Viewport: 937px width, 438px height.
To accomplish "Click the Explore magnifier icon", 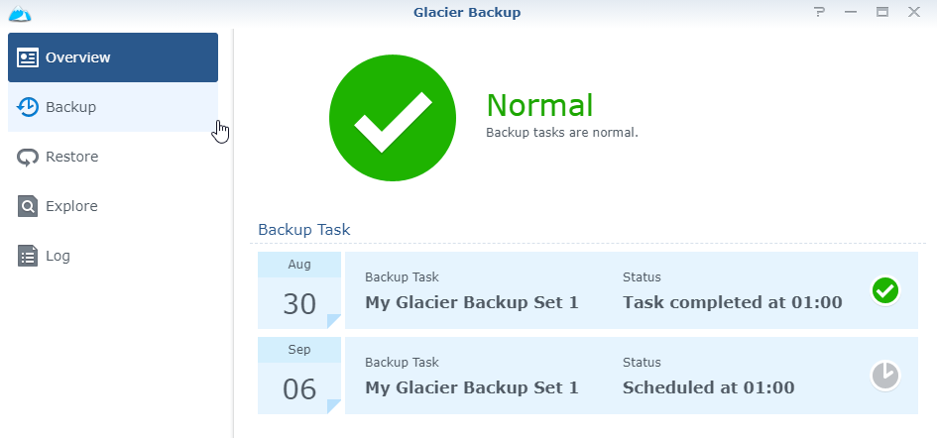I will tap(28, 206).
